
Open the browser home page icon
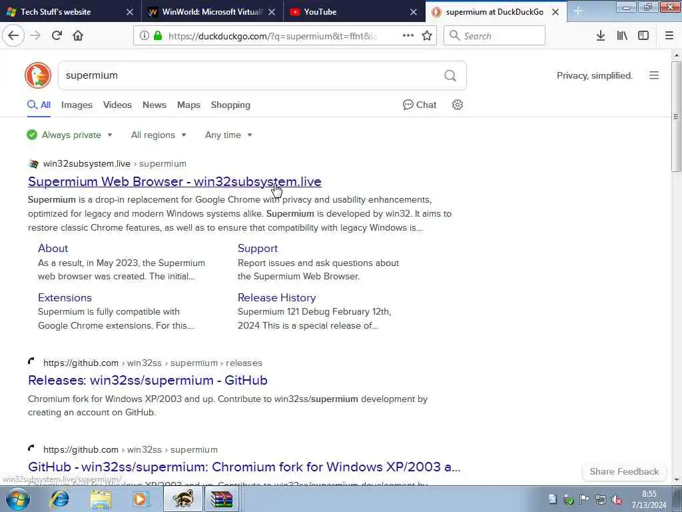point(78,36)
